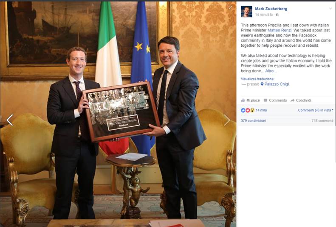This screenshot has width=336, height=227.
Task: Open the 14 mila reactions count
Action: click(261, 110)
